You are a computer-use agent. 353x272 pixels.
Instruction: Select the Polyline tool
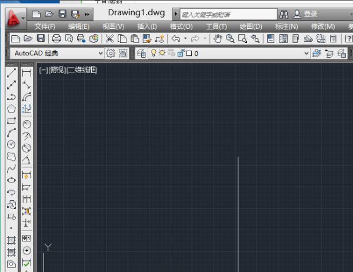point(12,97)
